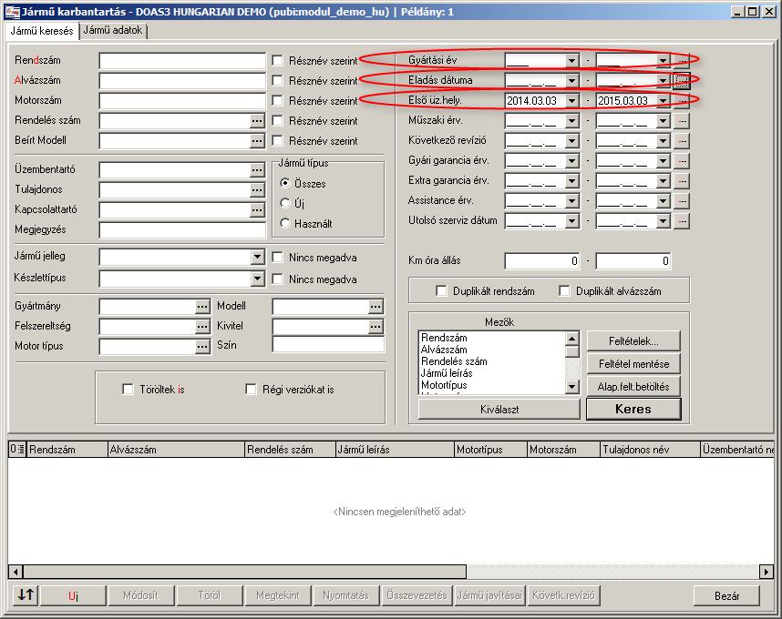Click the Keres search button
The height and width of the screenshot is (619, 782).
pyautogui.click(x=633, y=409)
